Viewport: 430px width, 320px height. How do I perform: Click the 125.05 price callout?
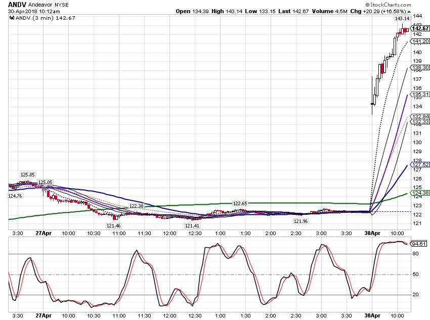pos(45,182)
